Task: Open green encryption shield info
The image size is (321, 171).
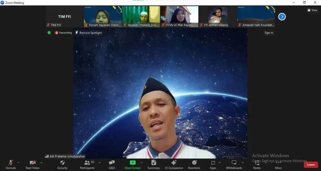Action: click(49, 33)
